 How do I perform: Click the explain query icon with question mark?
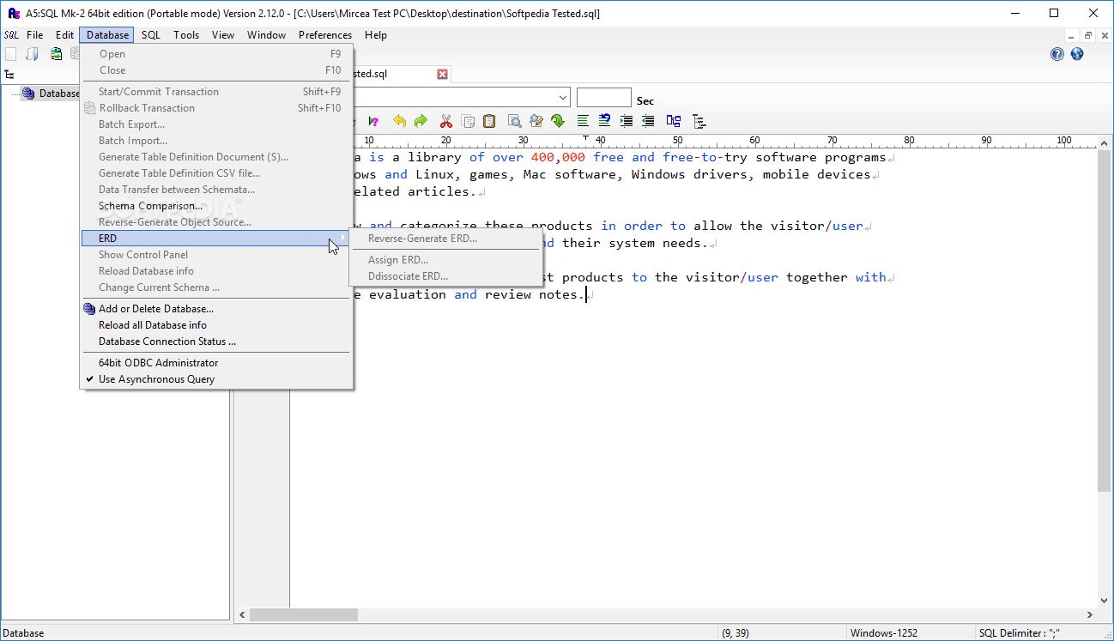[373, 121]
